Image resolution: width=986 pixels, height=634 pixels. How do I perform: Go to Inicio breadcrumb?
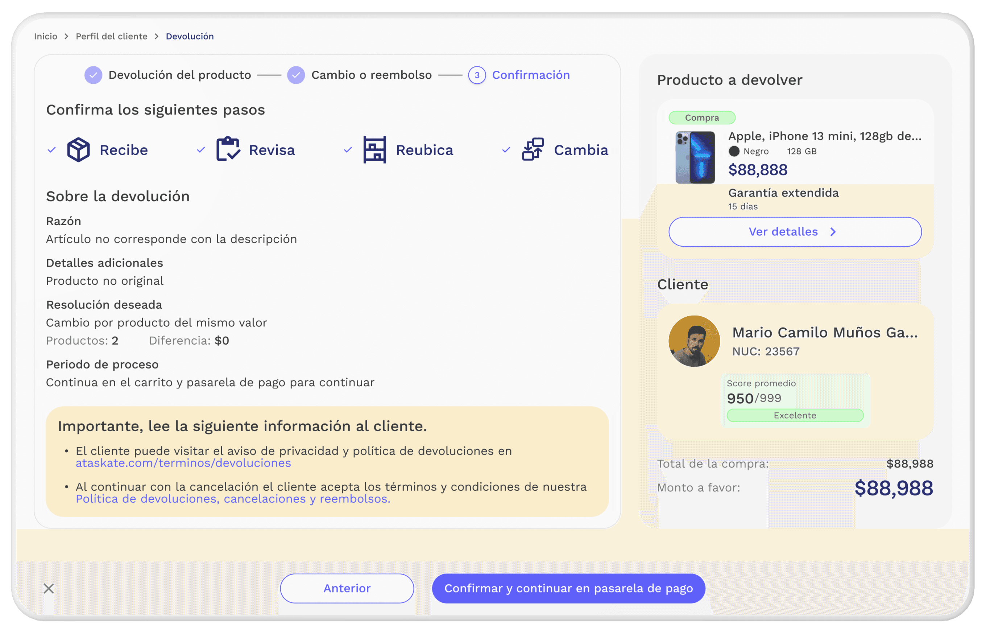click(x=45, y=36)
